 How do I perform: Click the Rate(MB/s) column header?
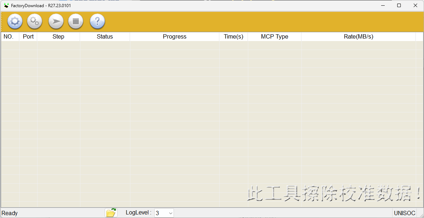pyautogui.click(x=358, y=36)
